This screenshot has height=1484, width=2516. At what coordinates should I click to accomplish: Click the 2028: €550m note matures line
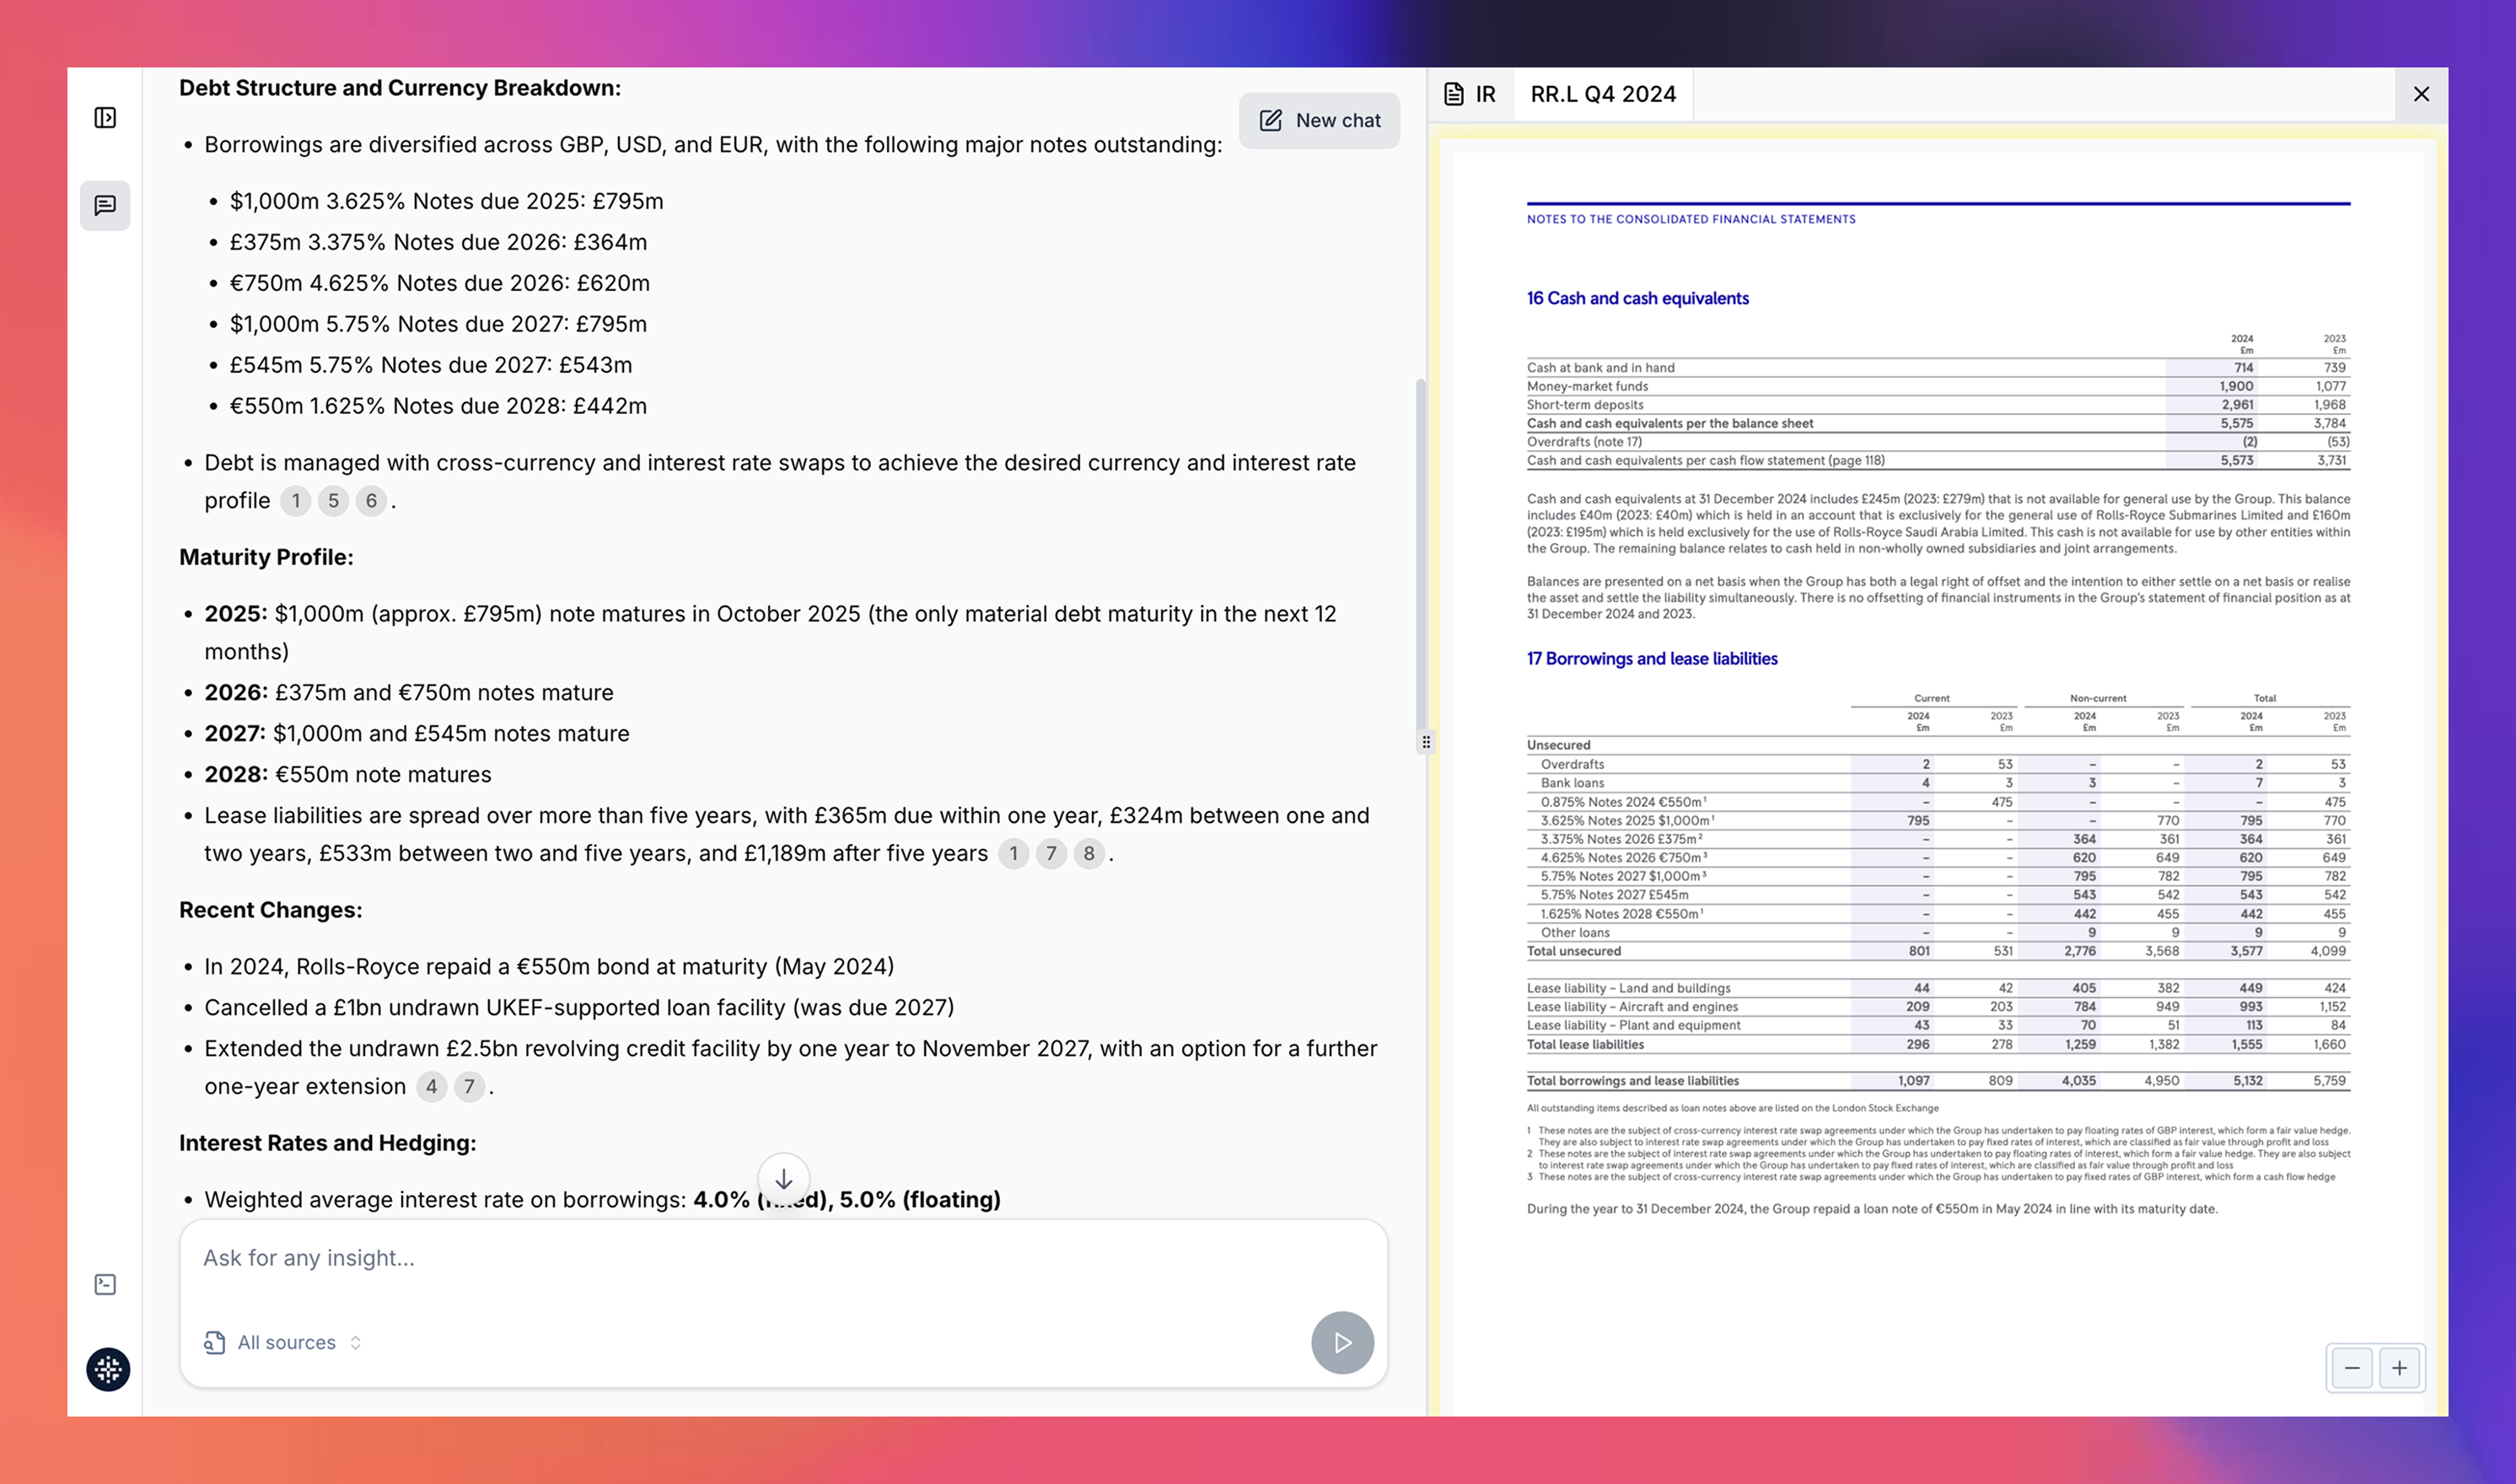point(348,775)
